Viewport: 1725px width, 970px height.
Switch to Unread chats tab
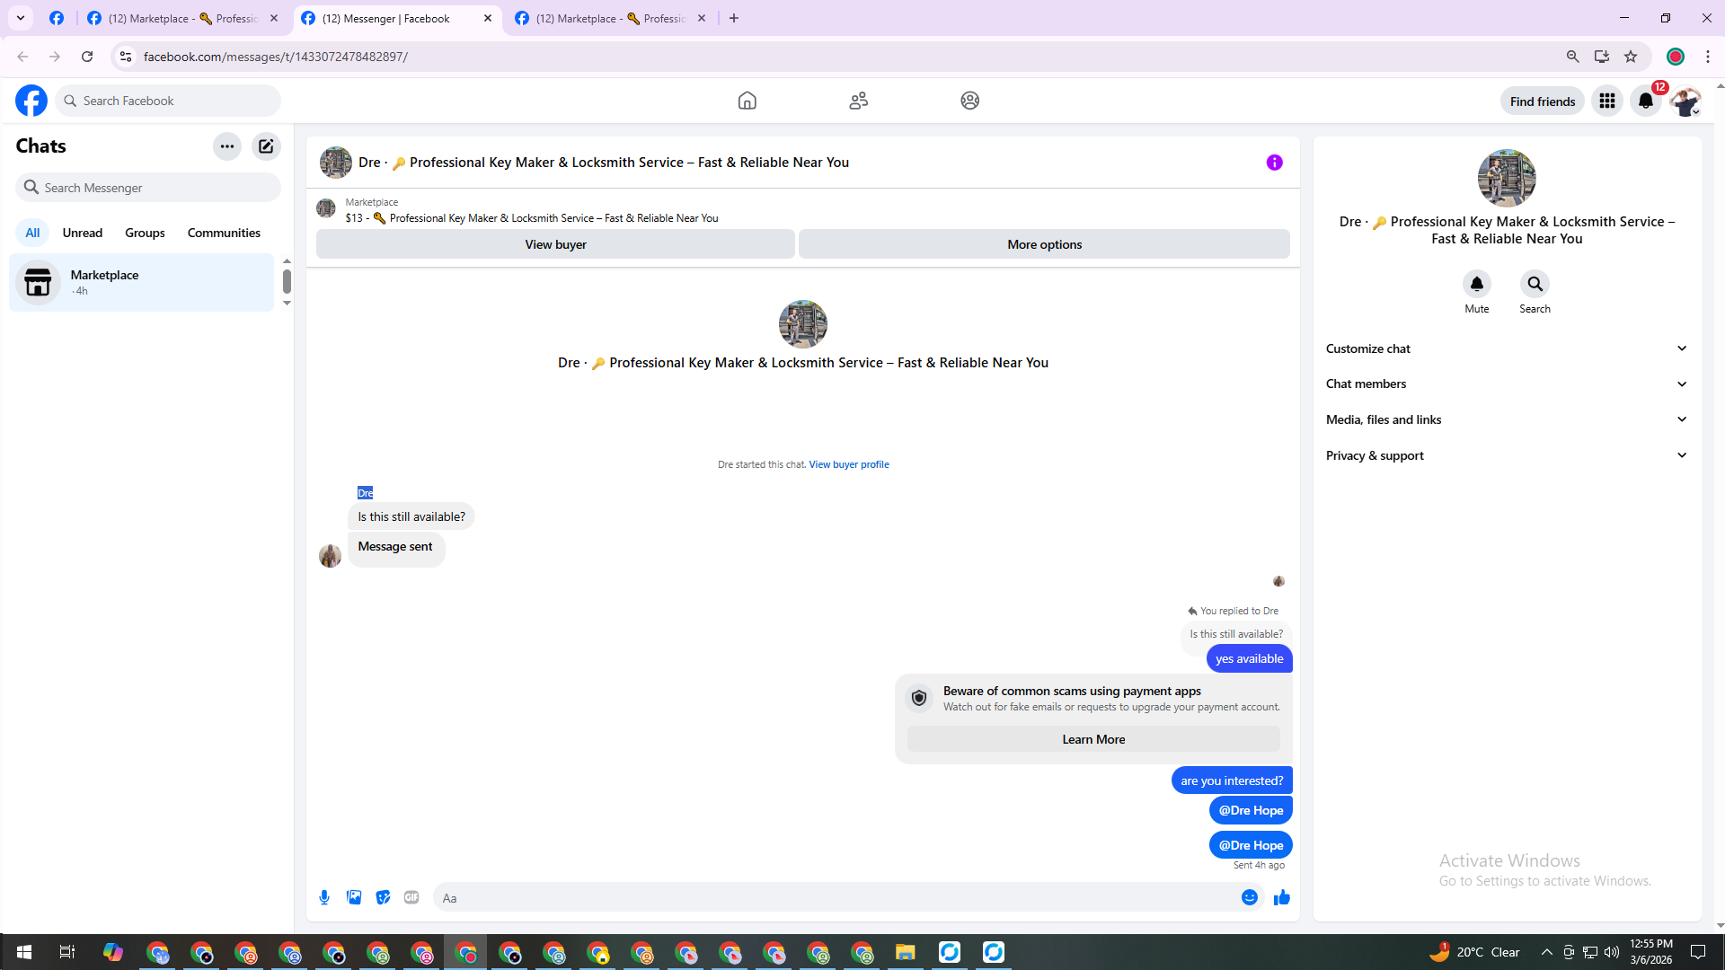tap(82, 233)
